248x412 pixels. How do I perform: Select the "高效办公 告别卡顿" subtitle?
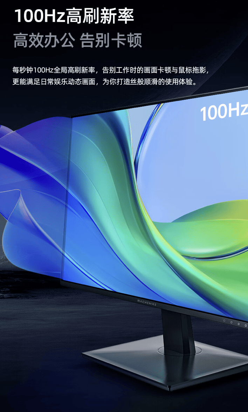[78, 41]
